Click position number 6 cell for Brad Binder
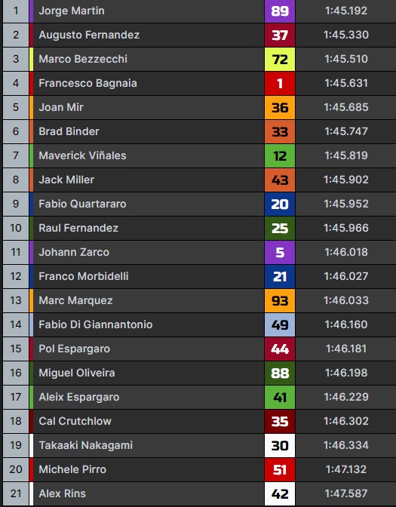This screenshot has height=507, width=396. point(16,131)
